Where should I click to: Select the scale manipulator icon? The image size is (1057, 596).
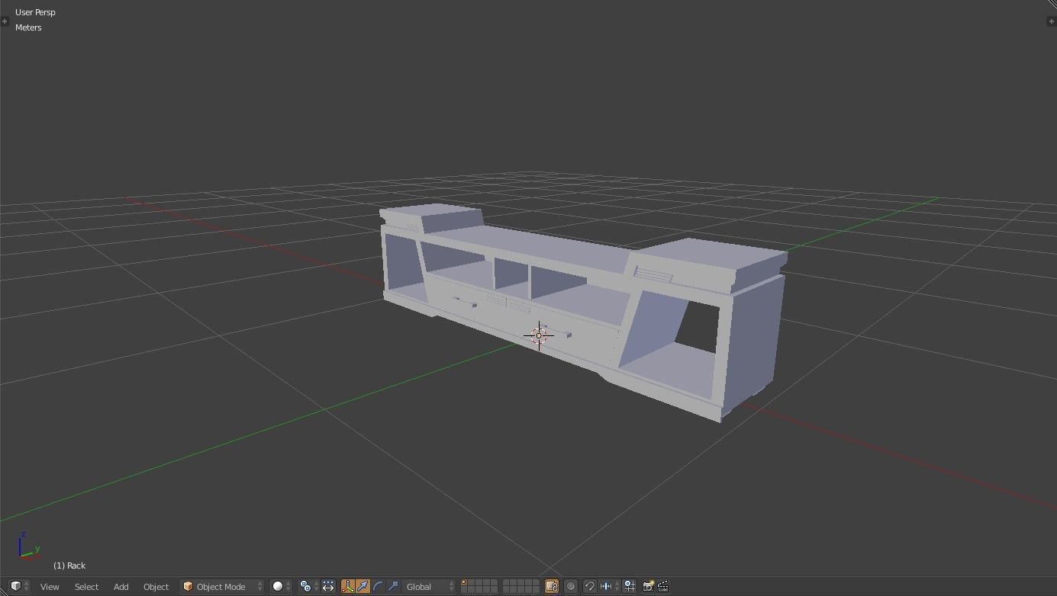[x=393, y=586]
